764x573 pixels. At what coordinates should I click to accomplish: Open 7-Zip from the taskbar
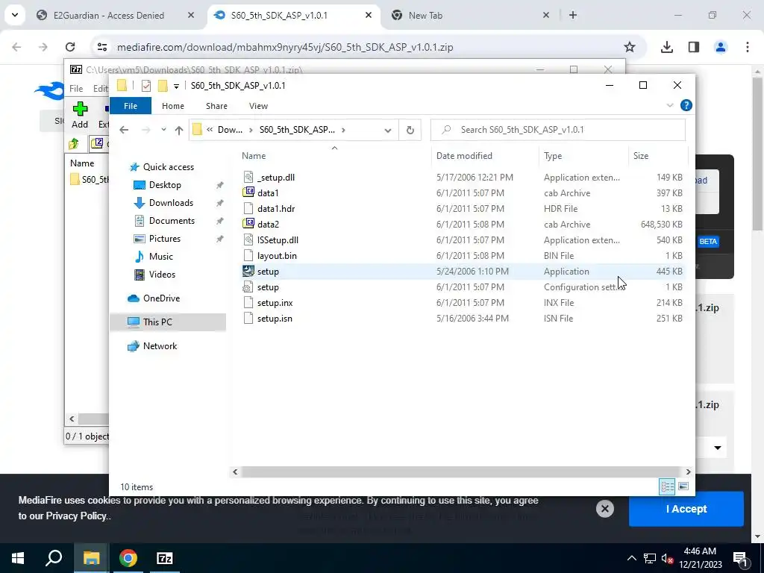[165, 558]
